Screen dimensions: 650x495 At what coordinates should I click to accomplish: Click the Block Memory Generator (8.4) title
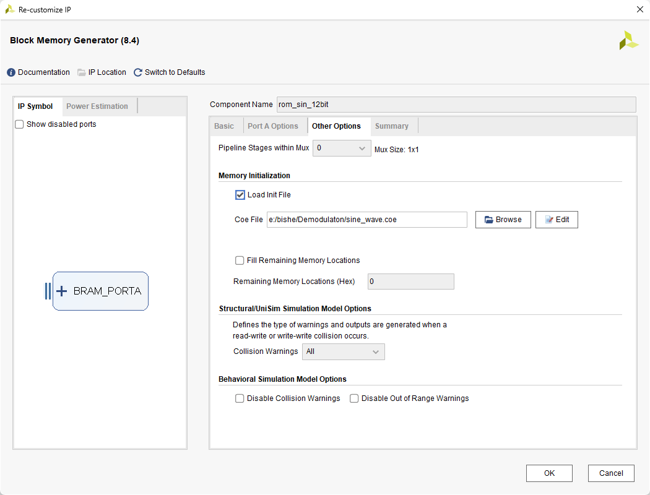(x=75, y=40)
